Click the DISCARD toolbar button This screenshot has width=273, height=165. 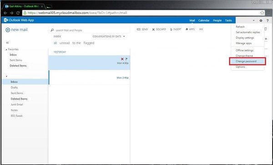pyautogui.click(x=159, y=30)
